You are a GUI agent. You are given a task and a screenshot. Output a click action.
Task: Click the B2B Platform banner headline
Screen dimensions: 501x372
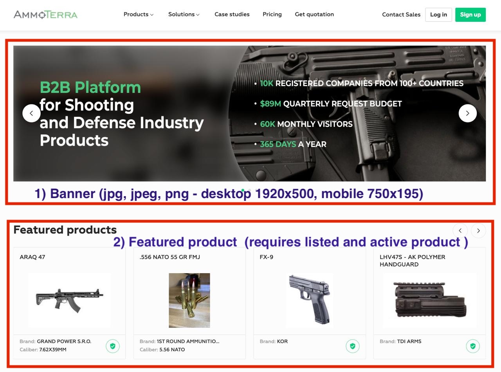(x=122, y=114)
